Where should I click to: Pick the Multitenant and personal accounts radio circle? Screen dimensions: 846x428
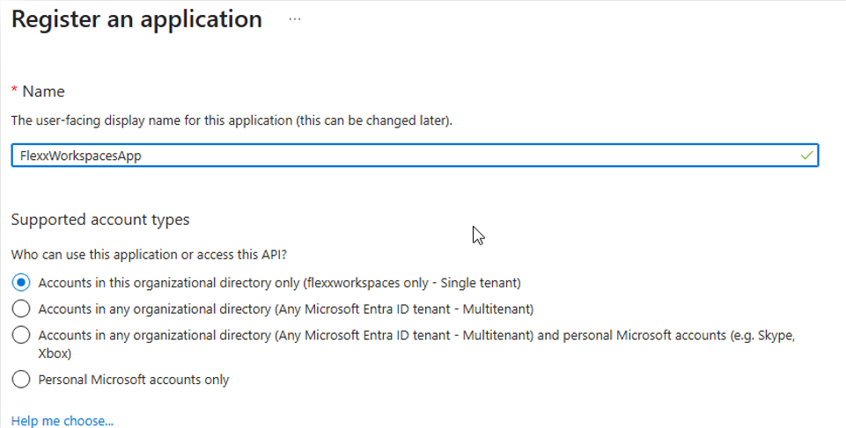pos(21,335)
